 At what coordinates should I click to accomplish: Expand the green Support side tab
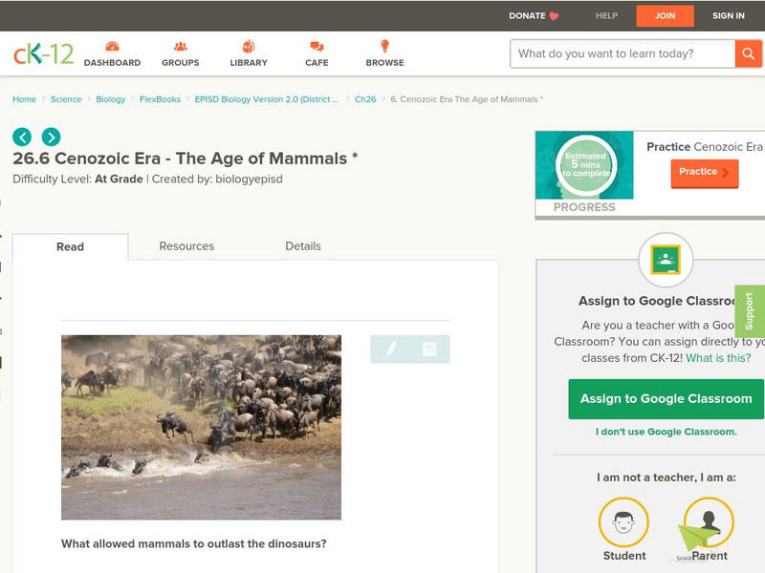pos(750,311)
